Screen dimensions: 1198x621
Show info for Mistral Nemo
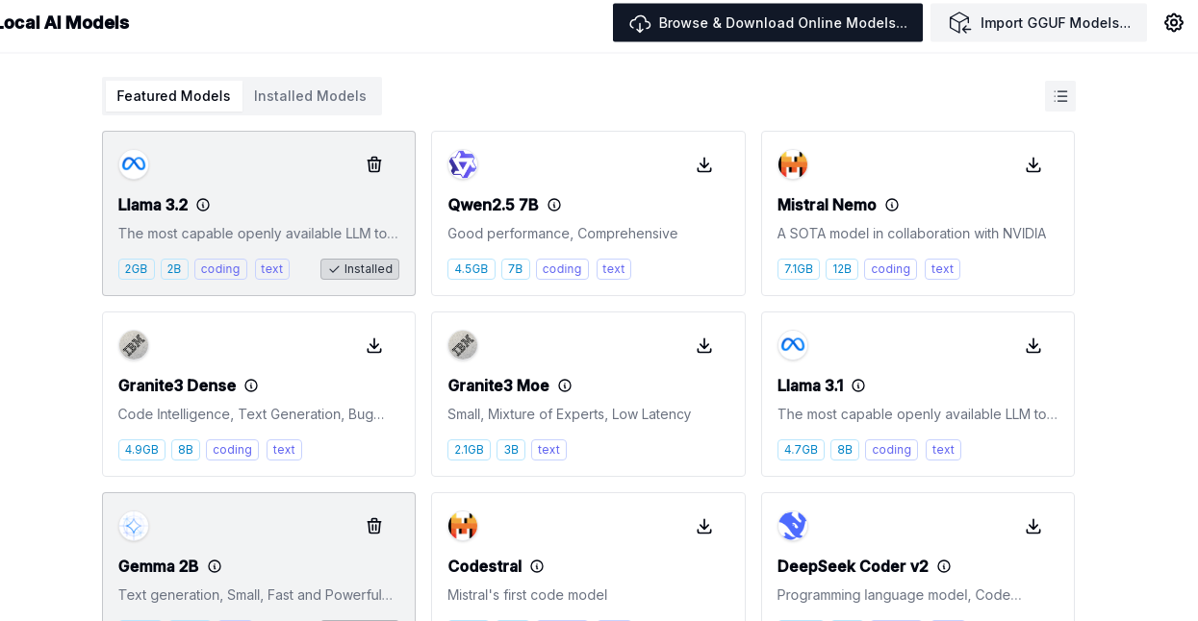(892, 205)
